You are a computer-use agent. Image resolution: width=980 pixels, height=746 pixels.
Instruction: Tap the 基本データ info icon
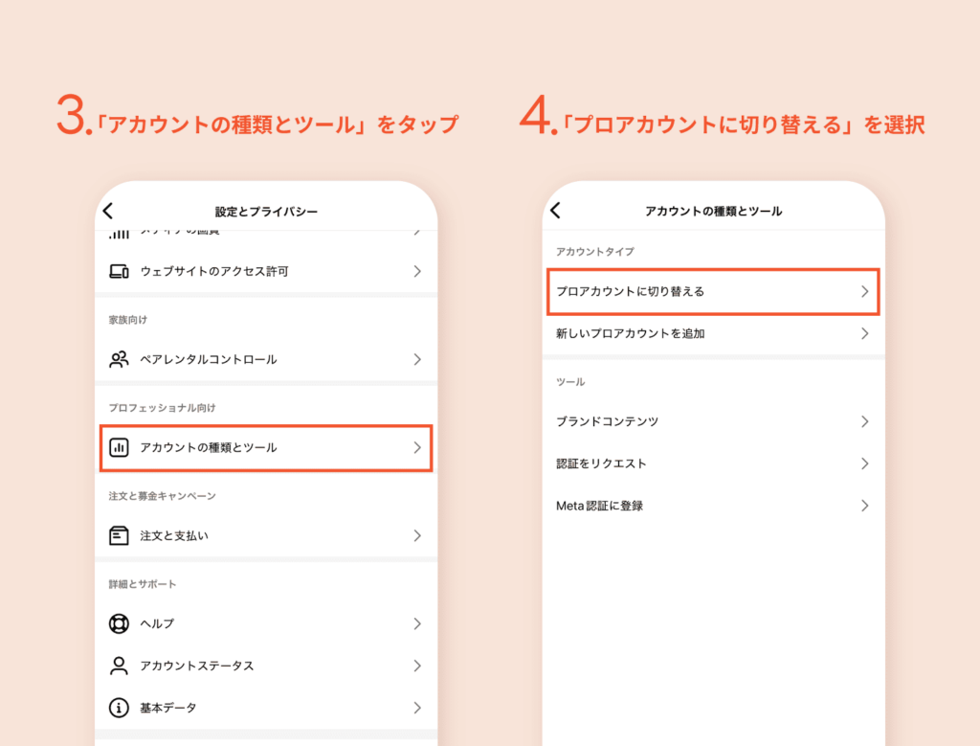119,708
